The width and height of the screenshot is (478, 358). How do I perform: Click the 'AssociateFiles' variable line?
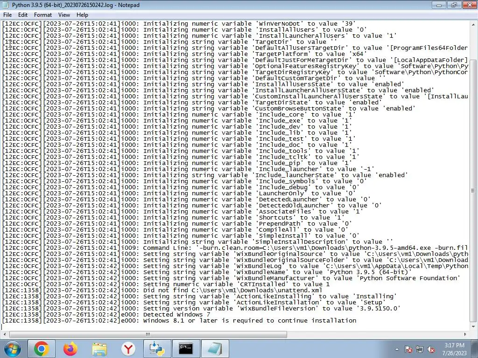click(x=183, y=211)
